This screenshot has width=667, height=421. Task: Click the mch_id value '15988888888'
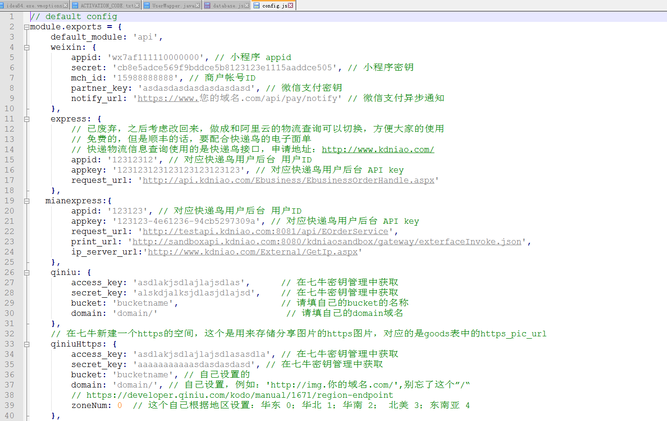(x=145, y=78)
